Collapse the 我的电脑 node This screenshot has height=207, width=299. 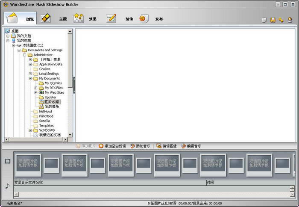[8, 41]
